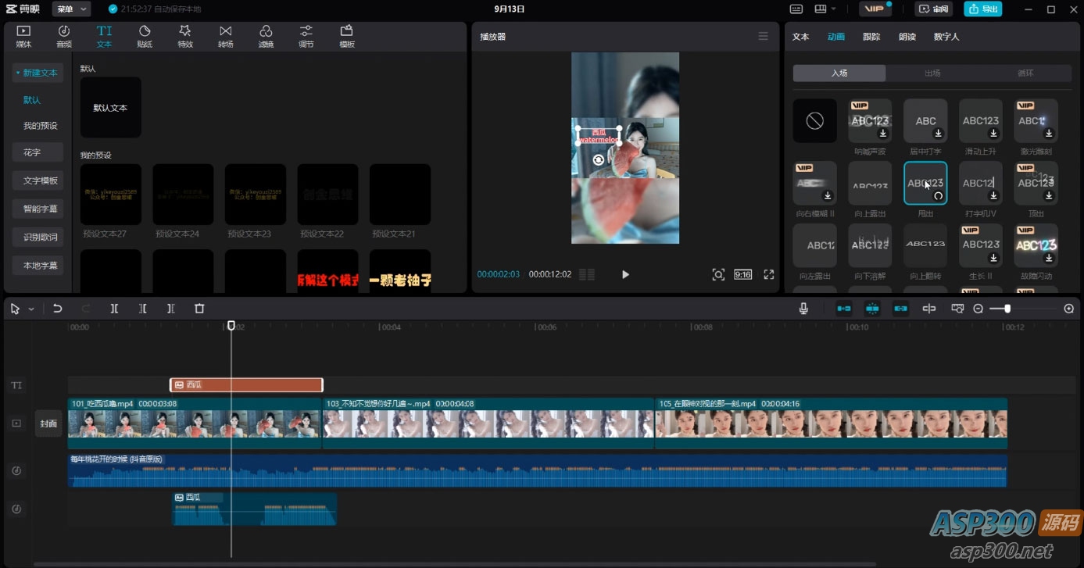The height and width of the screenshot is (568, 1084).
Task: Toggle the auto-snap button in timeline toolbar
Action: click(872, 309)
